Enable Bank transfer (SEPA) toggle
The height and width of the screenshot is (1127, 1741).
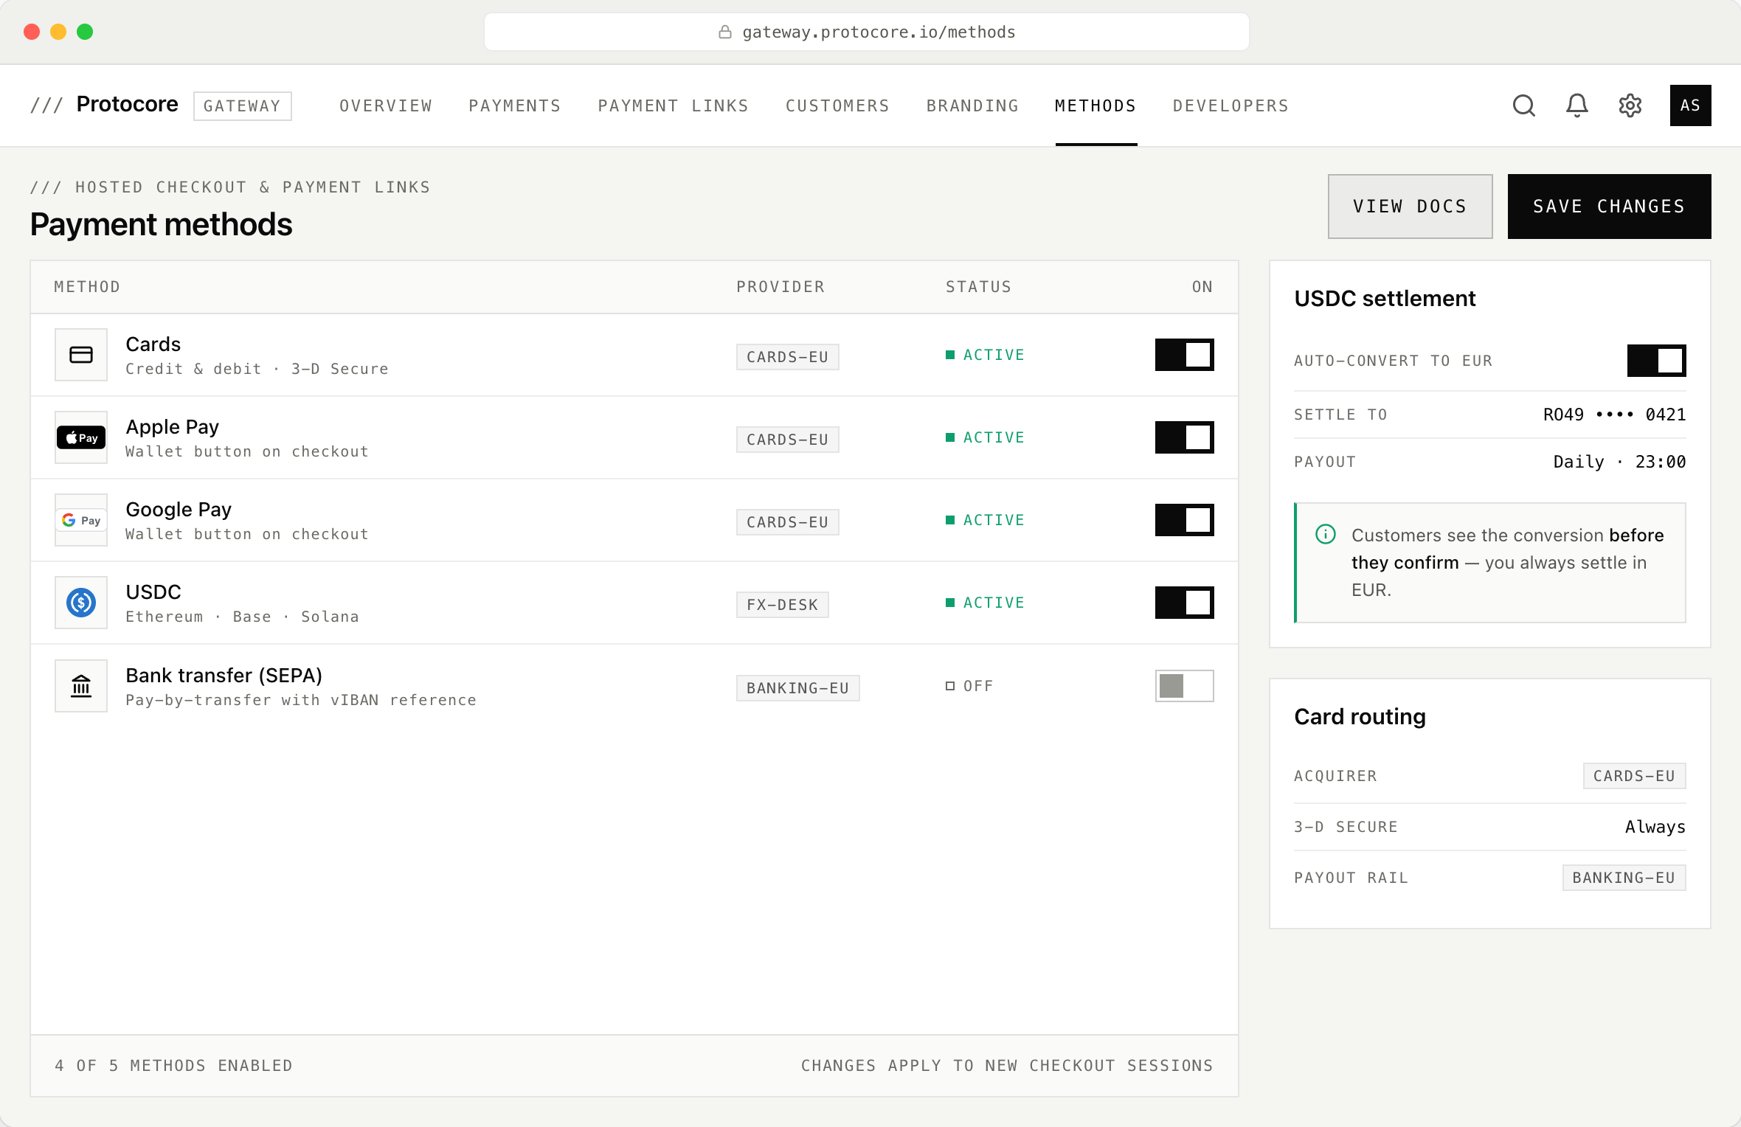click(x=1184, y=686)
